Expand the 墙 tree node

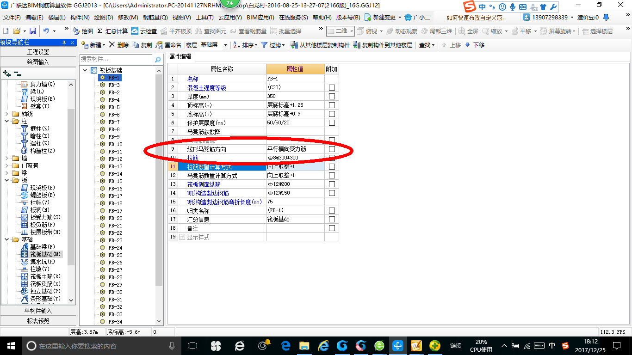6,158
